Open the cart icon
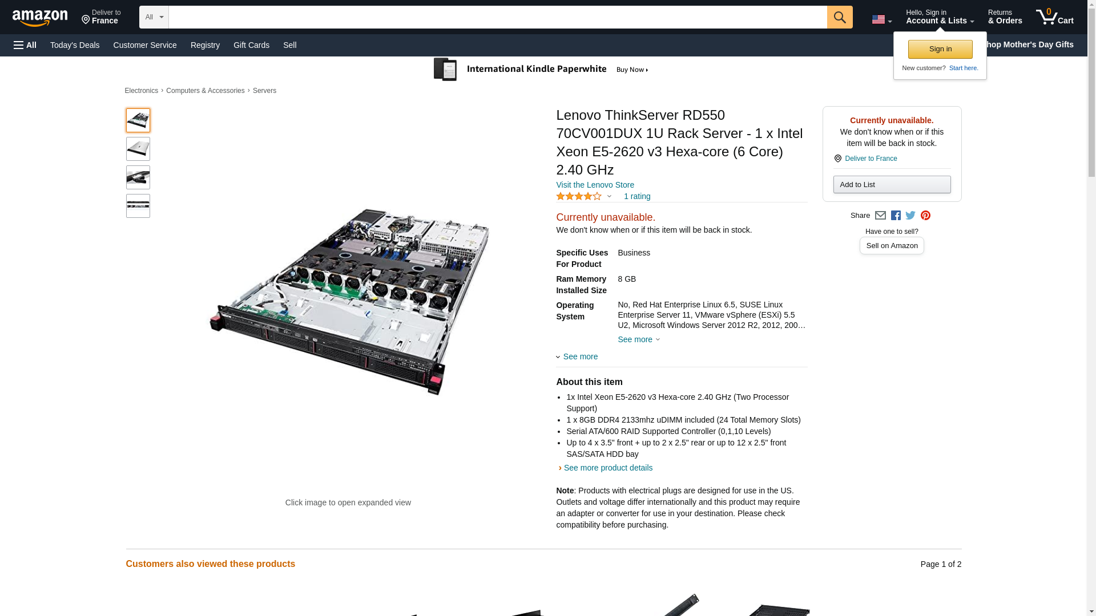The width and height of the screenshot is (1096, 616). coord(1054,17)
